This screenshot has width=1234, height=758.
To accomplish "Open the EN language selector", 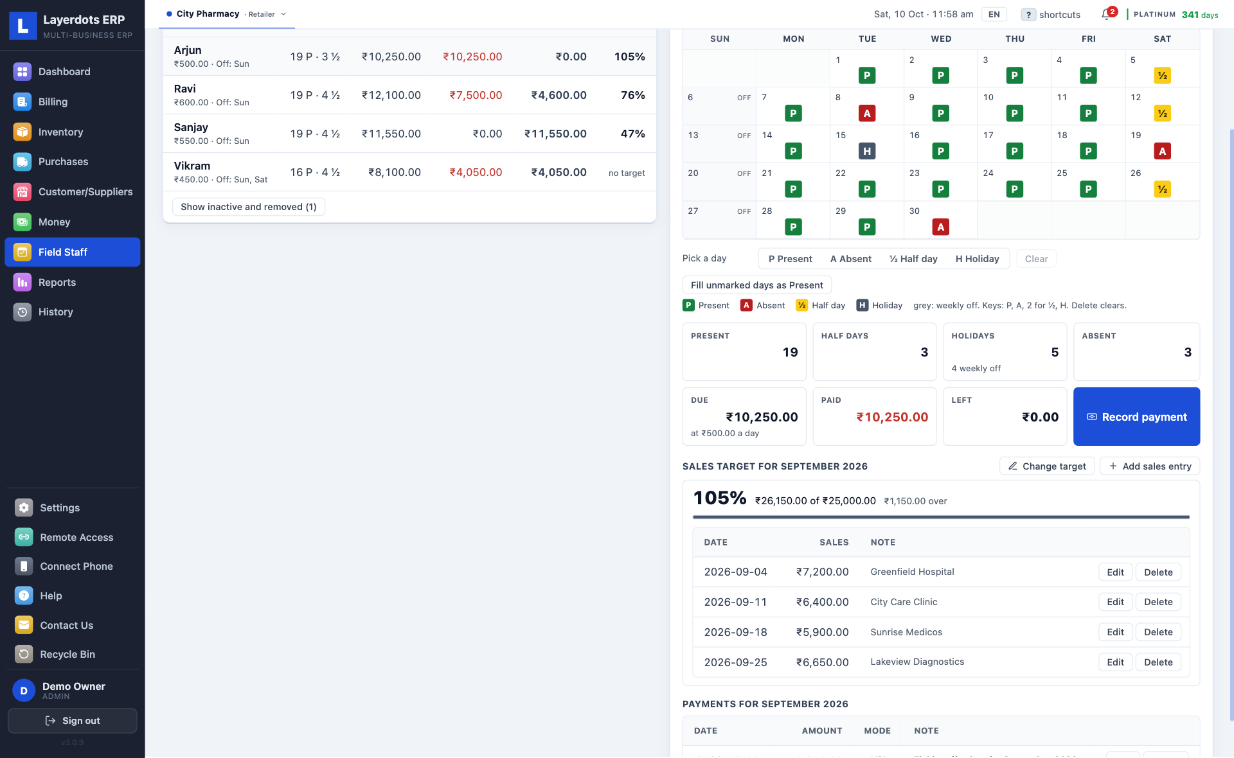I will tap(994, 14).
